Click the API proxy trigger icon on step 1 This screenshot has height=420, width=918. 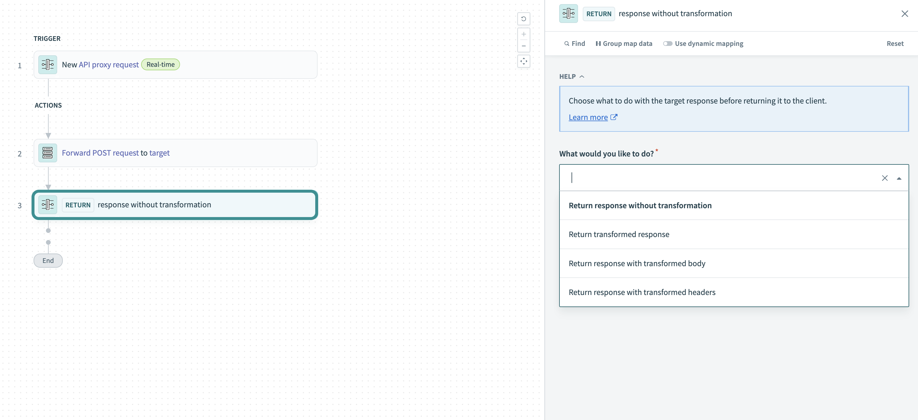pyautogui.click(x=47, y=64)
